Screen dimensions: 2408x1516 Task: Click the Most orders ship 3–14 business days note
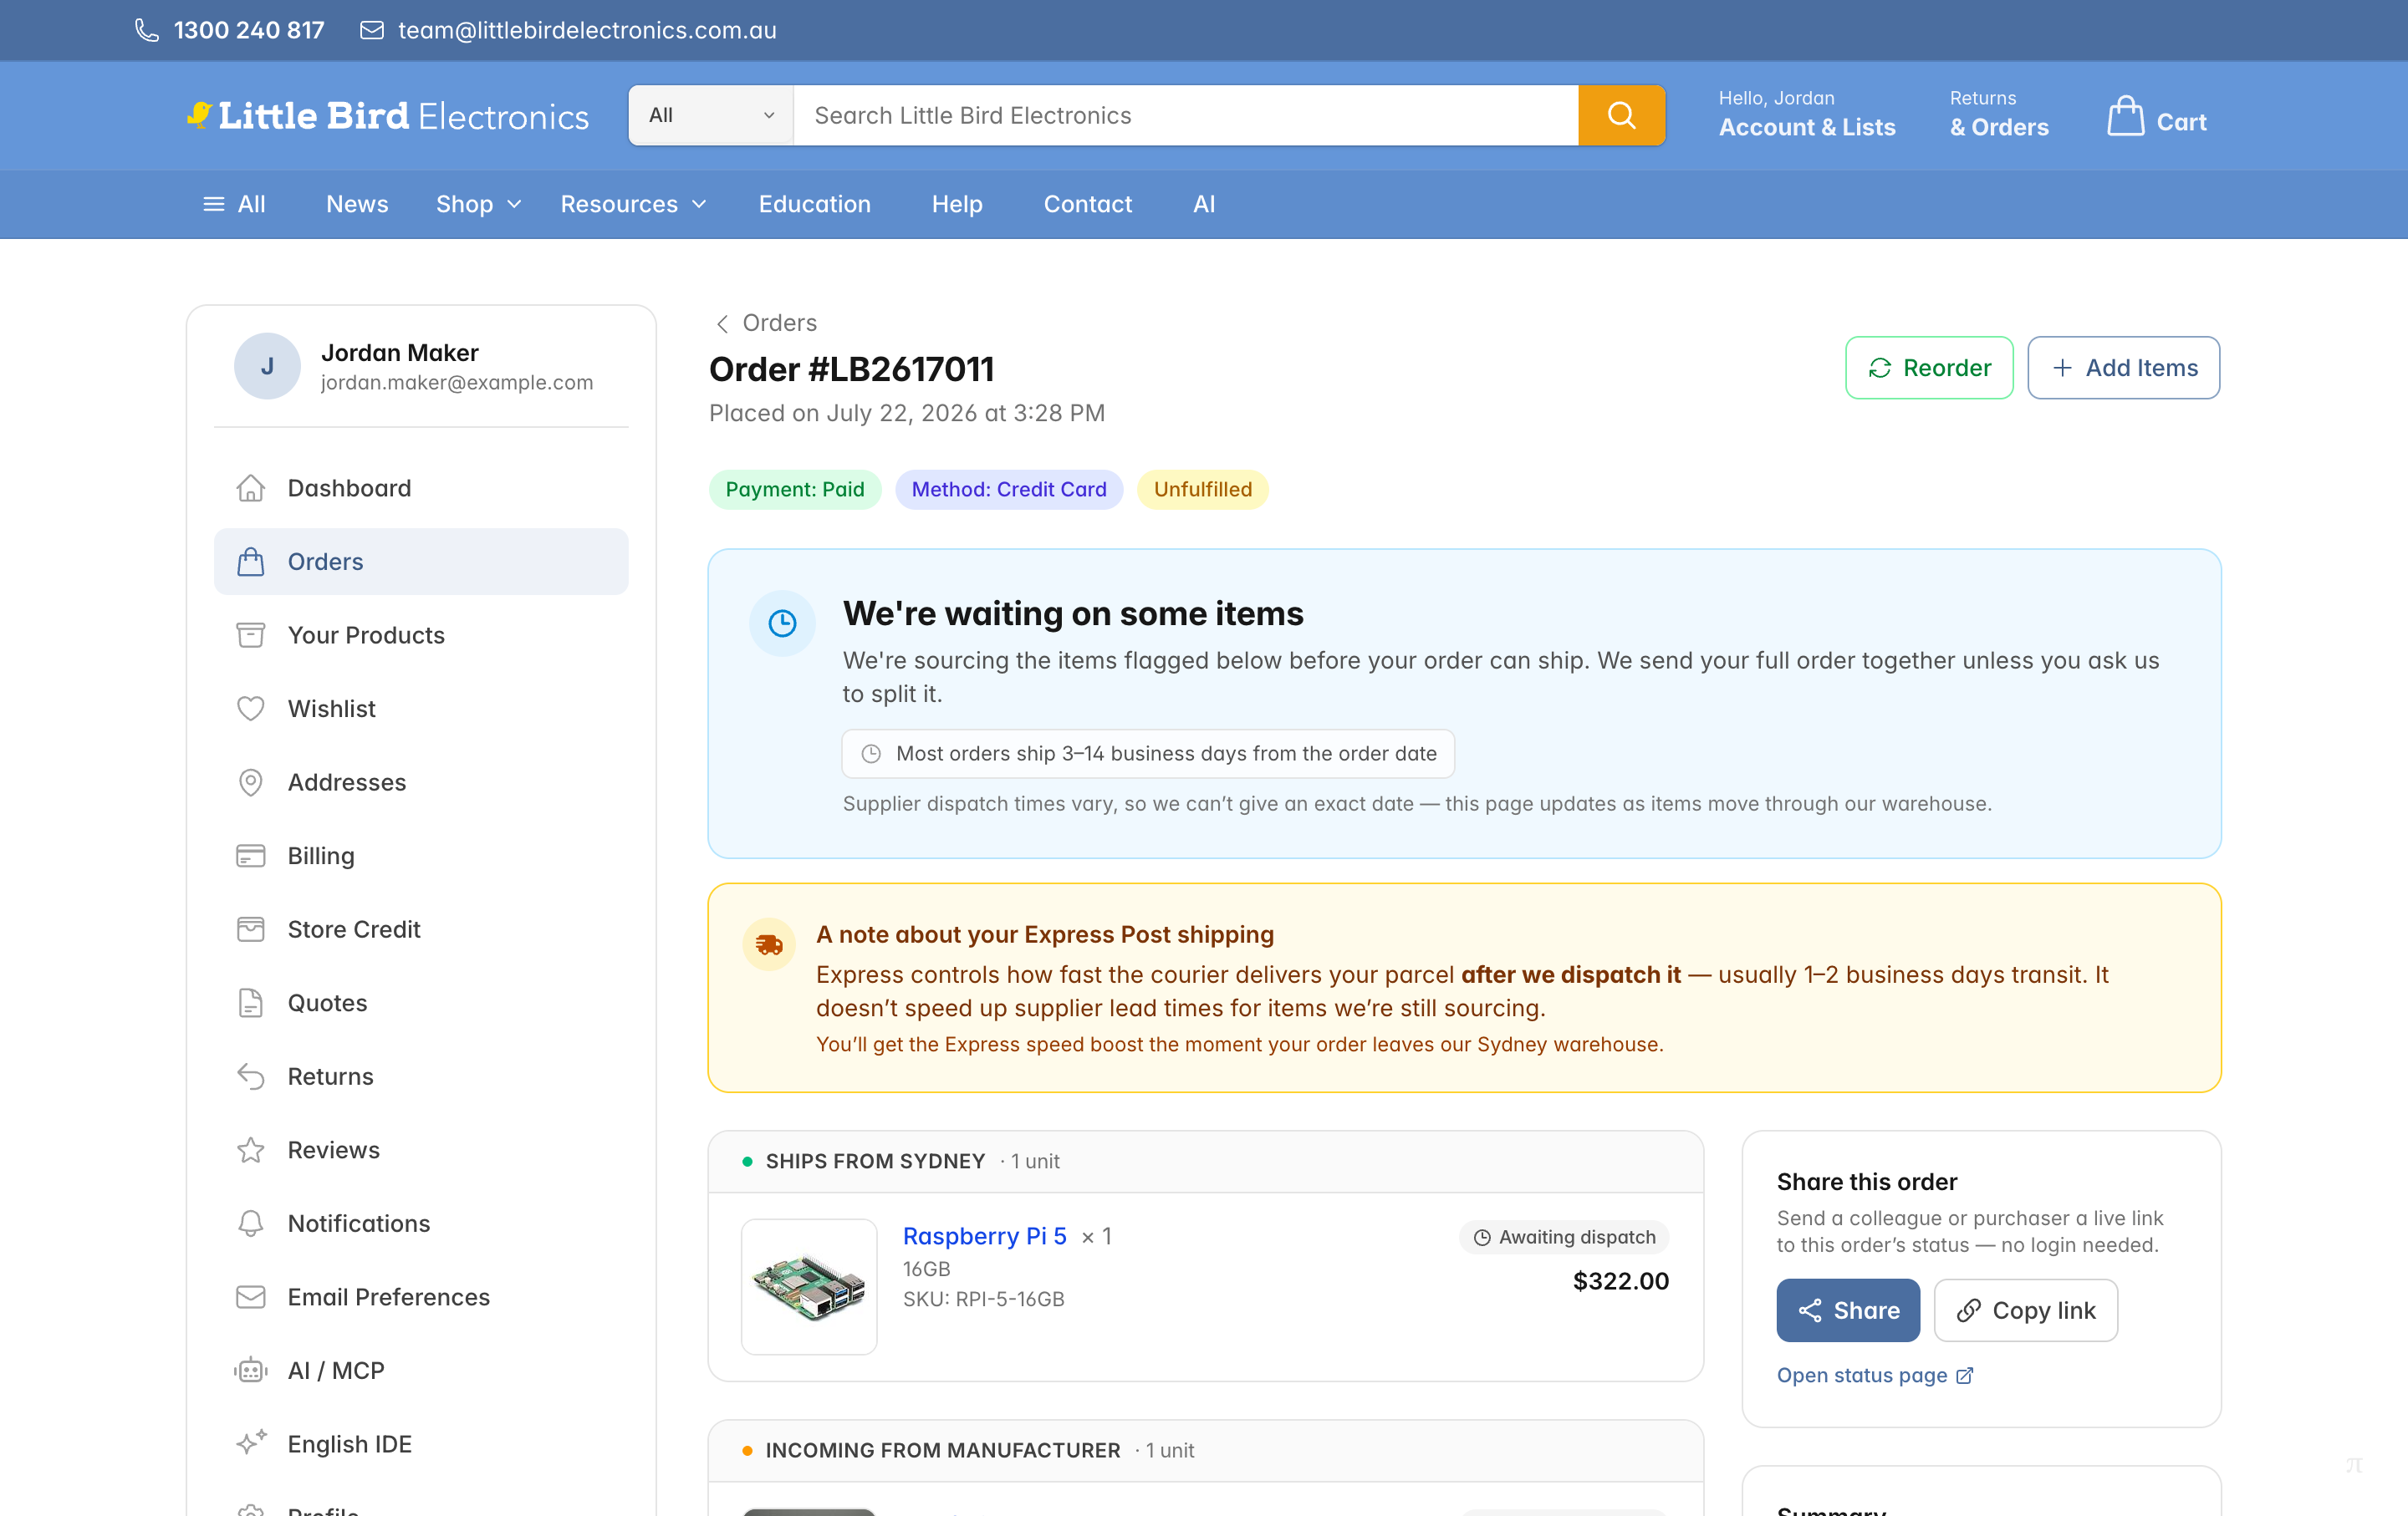(x=1148, y=754)
